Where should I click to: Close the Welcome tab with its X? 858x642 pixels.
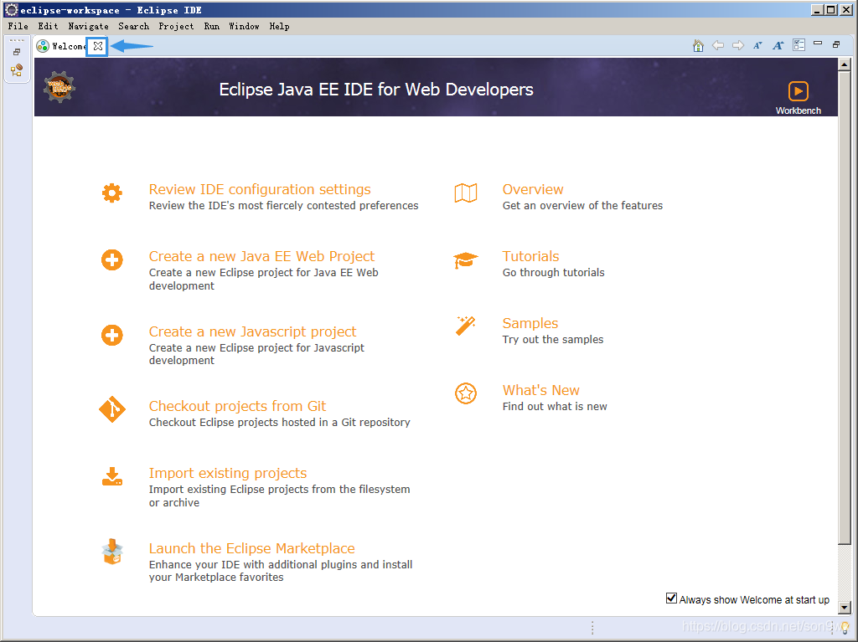(x=98, y=47)
